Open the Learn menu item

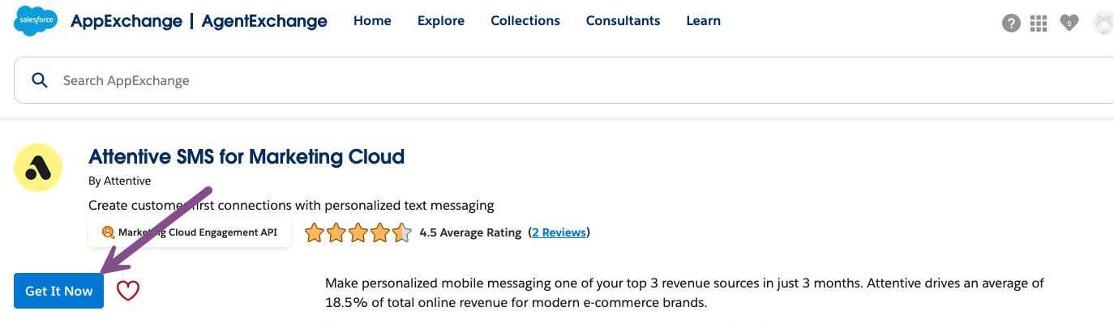point(703,21)
